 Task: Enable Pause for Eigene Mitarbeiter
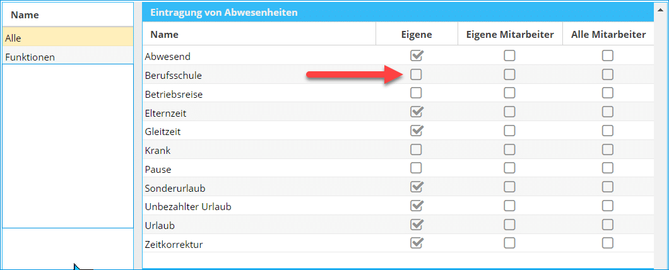(x=509, y=168)
